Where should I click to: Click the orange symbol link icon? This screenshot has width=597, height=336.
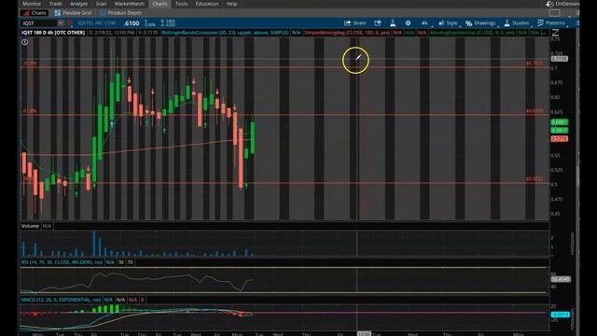tap(69, 23)
